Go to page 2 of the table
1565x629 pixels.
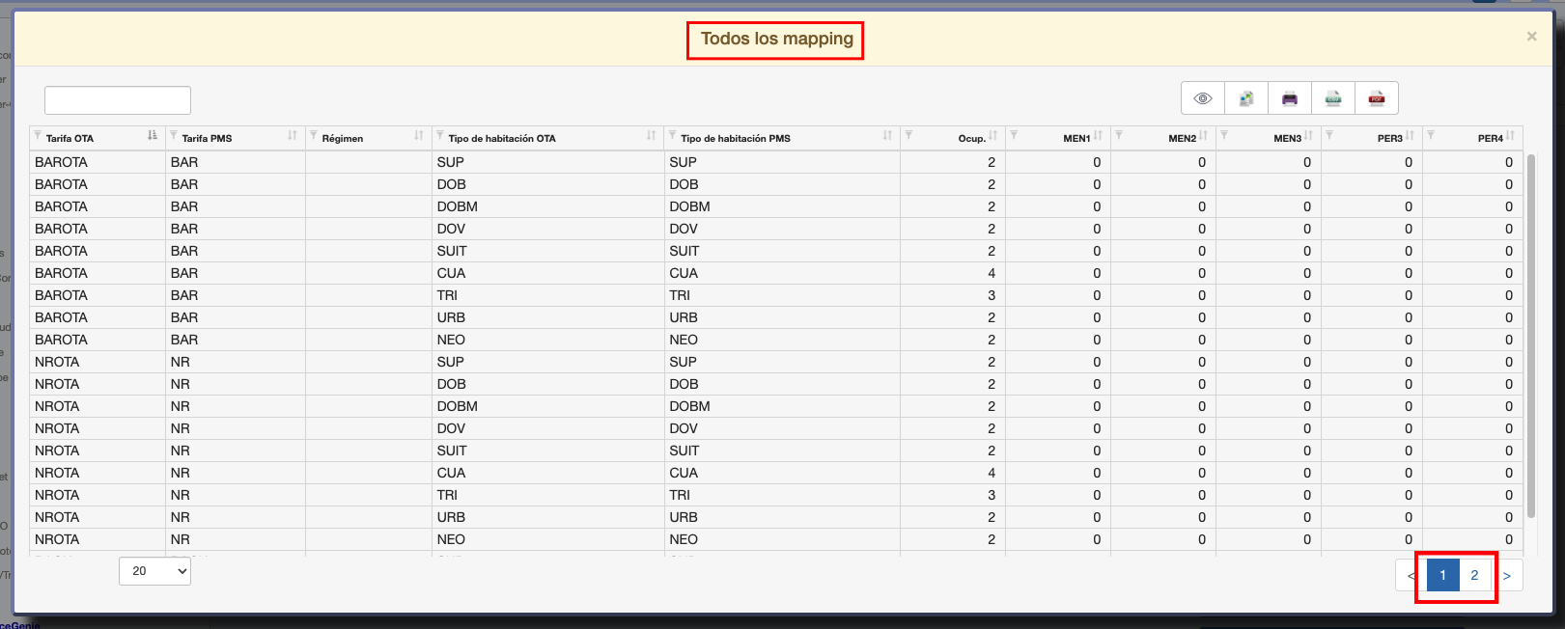[1474, 576]
